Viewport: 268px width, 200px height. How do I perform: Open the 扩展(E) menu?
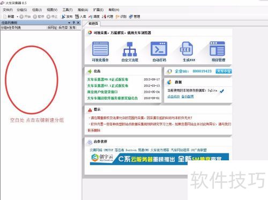pos(98,10)
